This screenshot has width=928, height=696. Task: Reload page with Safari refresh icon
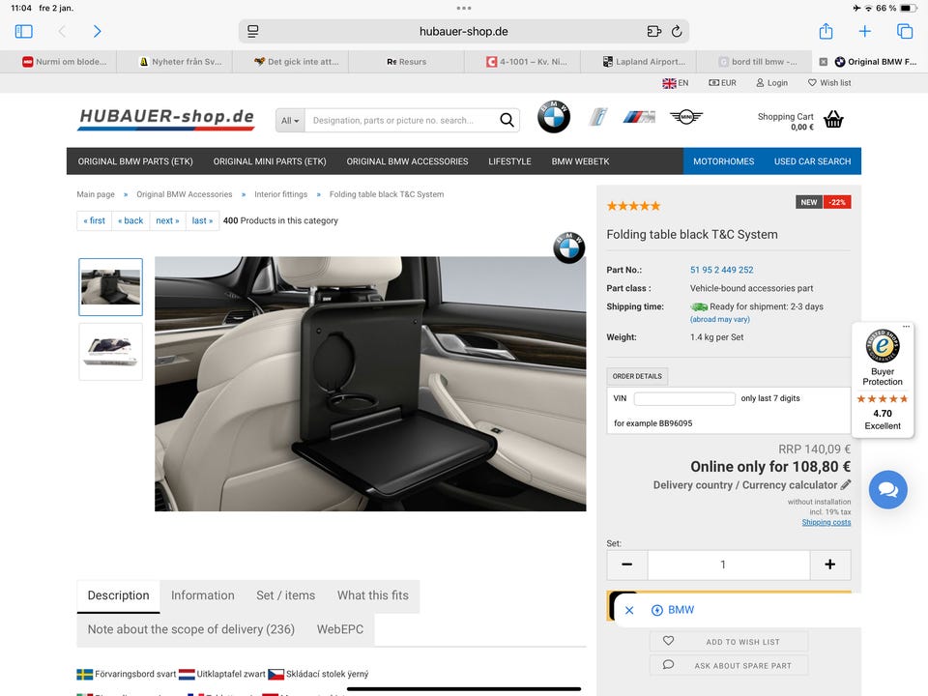(x=677, y=31)
